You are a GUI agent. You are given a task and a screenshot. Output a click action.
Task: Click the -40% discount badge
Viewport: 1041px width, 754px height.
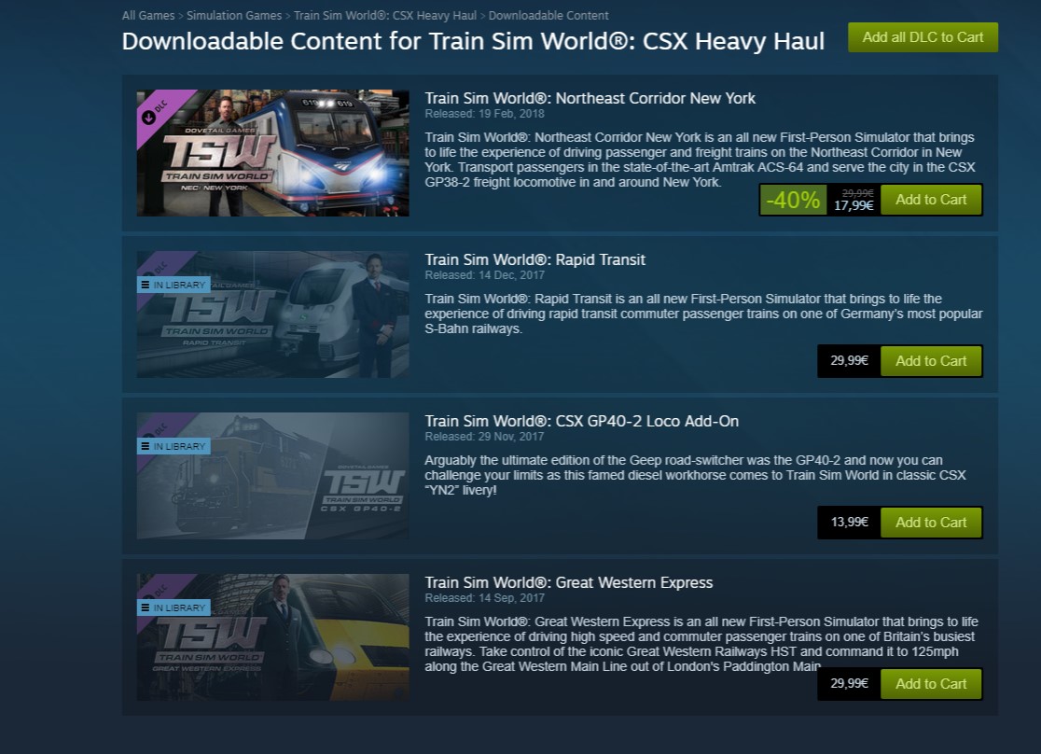pos(794,200)
